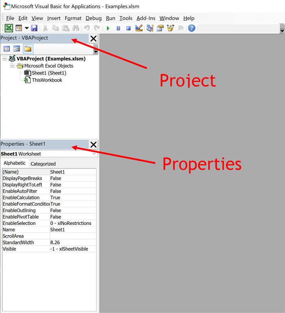This screenshot has width=285, height=313.
Task: Open the Add-Ins menu
Action: pyautogui.click(x=146, y=18)
